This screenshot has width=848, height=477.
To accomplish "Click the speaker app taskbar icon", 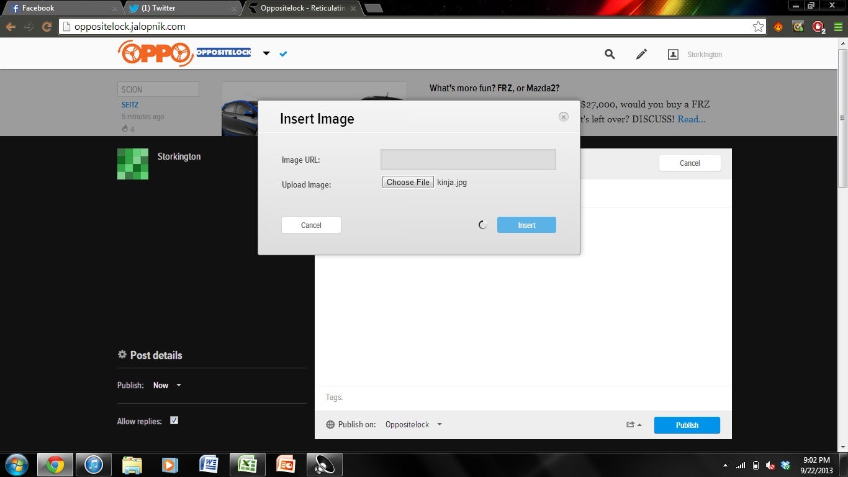I will pyautogui.click(x=325, y=465).
